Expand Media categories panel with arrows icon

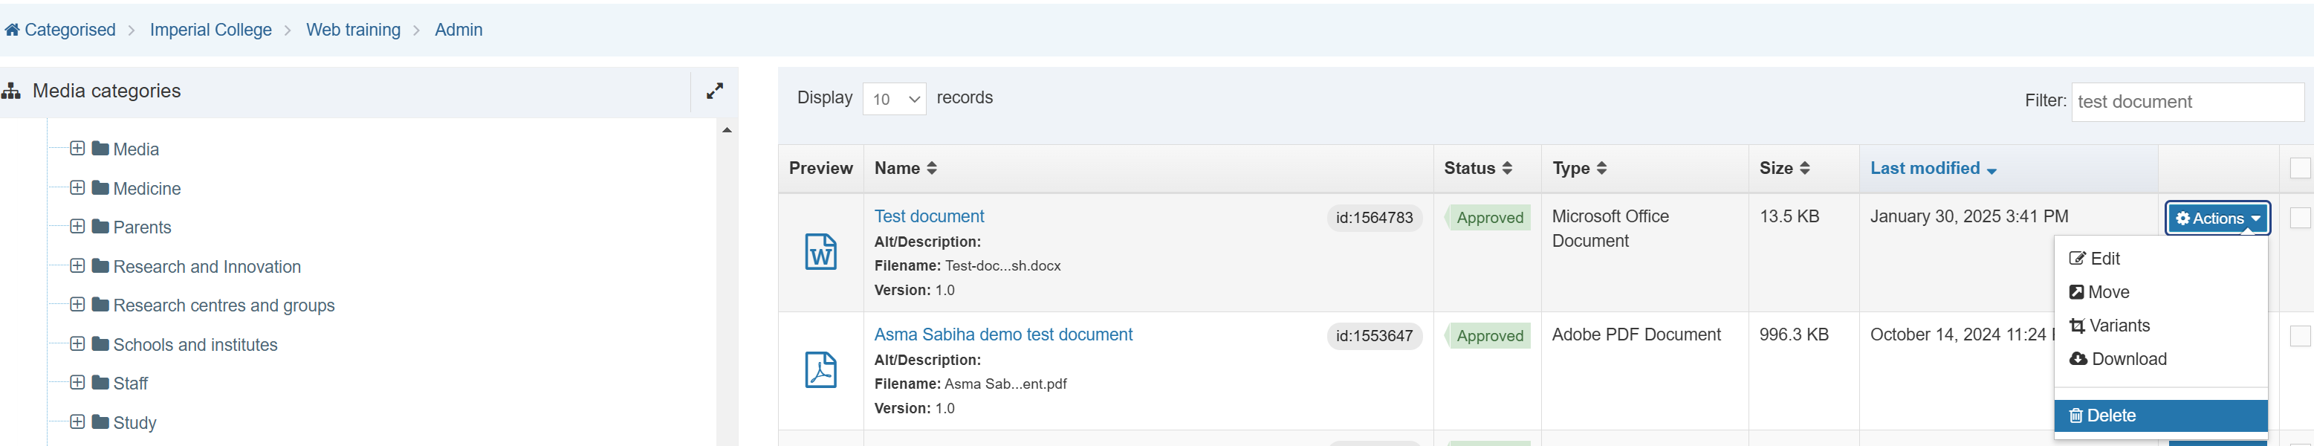[x=714, y=91]
